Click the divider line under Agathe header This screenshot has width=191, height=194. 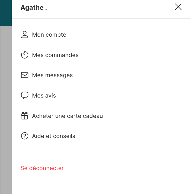[100, 18]
